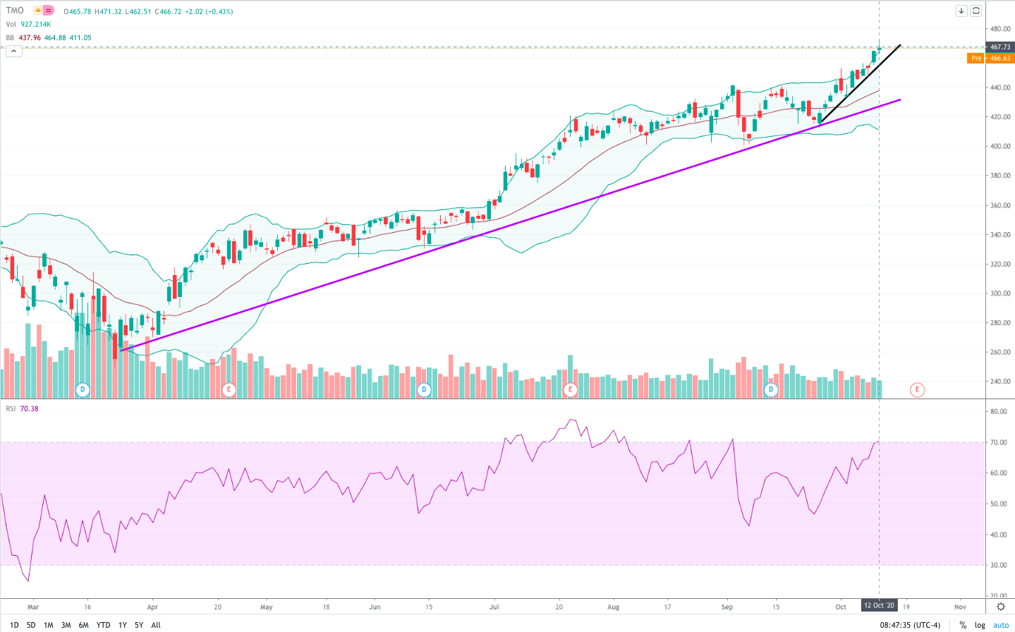Set the date range to 1D
Screen dimensions: 1015x632
point(14,625)
